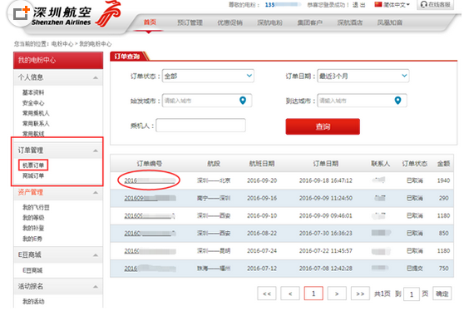Open 凤凰知音 menu
The image size is (464, 316).
[389, 22]
